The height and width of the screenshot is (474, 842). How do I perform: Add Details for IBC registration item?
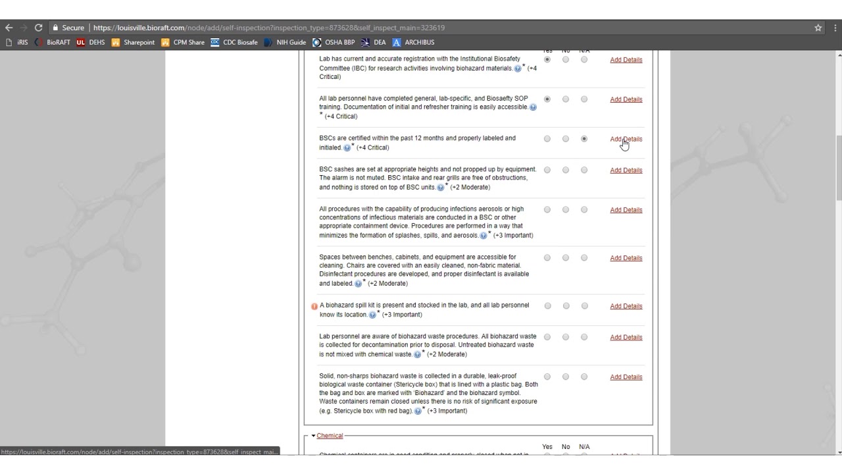[626, 60]
